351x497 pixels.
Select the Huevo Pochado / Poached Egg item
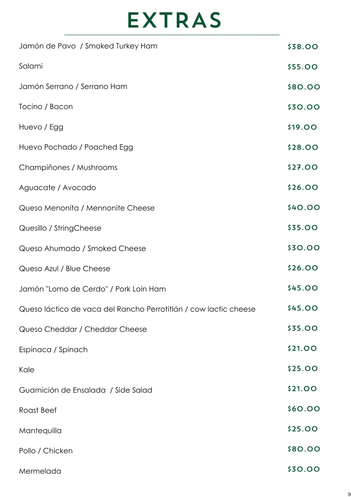76,147
